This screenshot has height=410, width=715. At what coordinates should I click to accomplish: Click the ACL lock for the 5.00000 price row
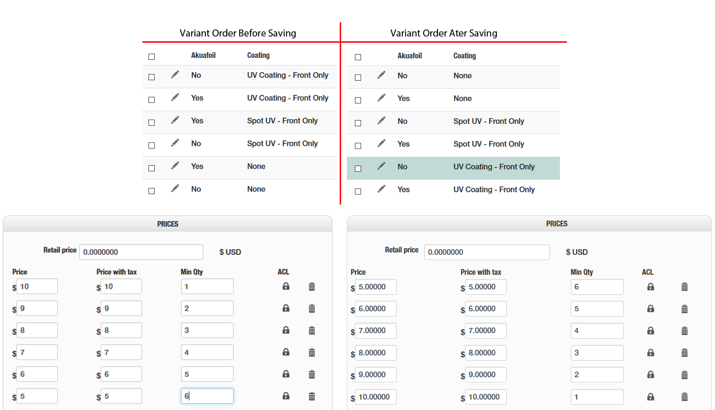pos(650,287)
